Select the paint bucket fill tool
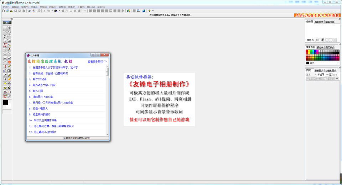Screen dimensions: 342x185 (x=5, y=70)
